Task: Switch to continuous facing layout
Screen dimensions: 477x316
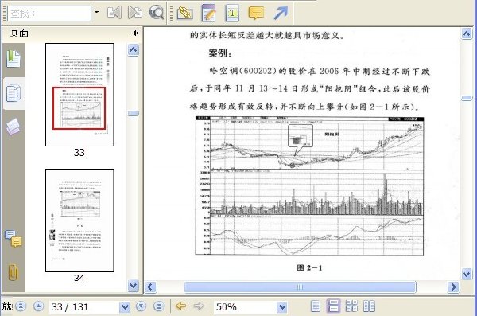Action: 351,306
